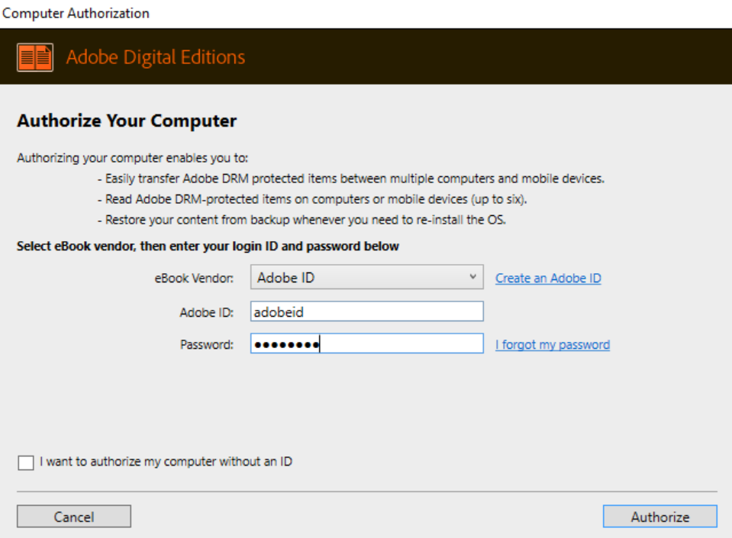Click the Easily transfer Adobe DRM protected items line
The height and width of the screenshot is (538, 732).
(351, 179)
